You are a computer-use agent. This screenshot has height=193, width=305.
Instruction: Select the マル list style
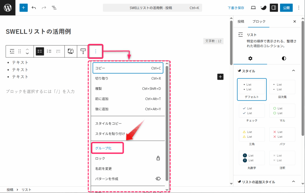(282, 113)
